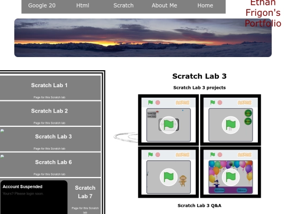Click the broken image icon beside Scratch Lab 6
This screenshot has width=286, height=214.
coord(2,156)
